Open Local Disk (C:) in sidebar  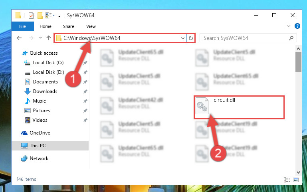coord(48,63)
